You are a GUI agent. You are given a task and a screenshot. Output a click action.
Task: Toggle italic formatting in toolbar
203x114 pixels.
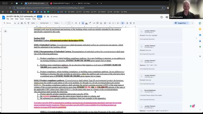(79, 23)
